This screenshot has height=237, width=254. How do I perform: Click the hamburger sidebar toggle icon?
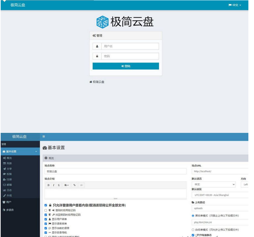click(44, 137)
